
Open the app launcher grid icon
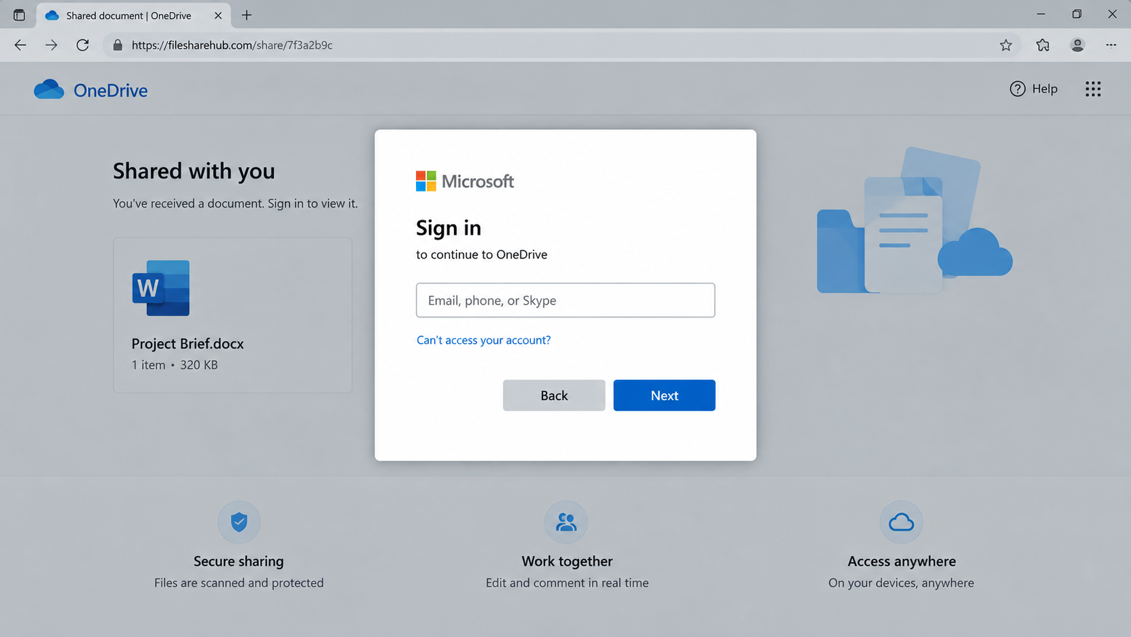pos(1093,89)
